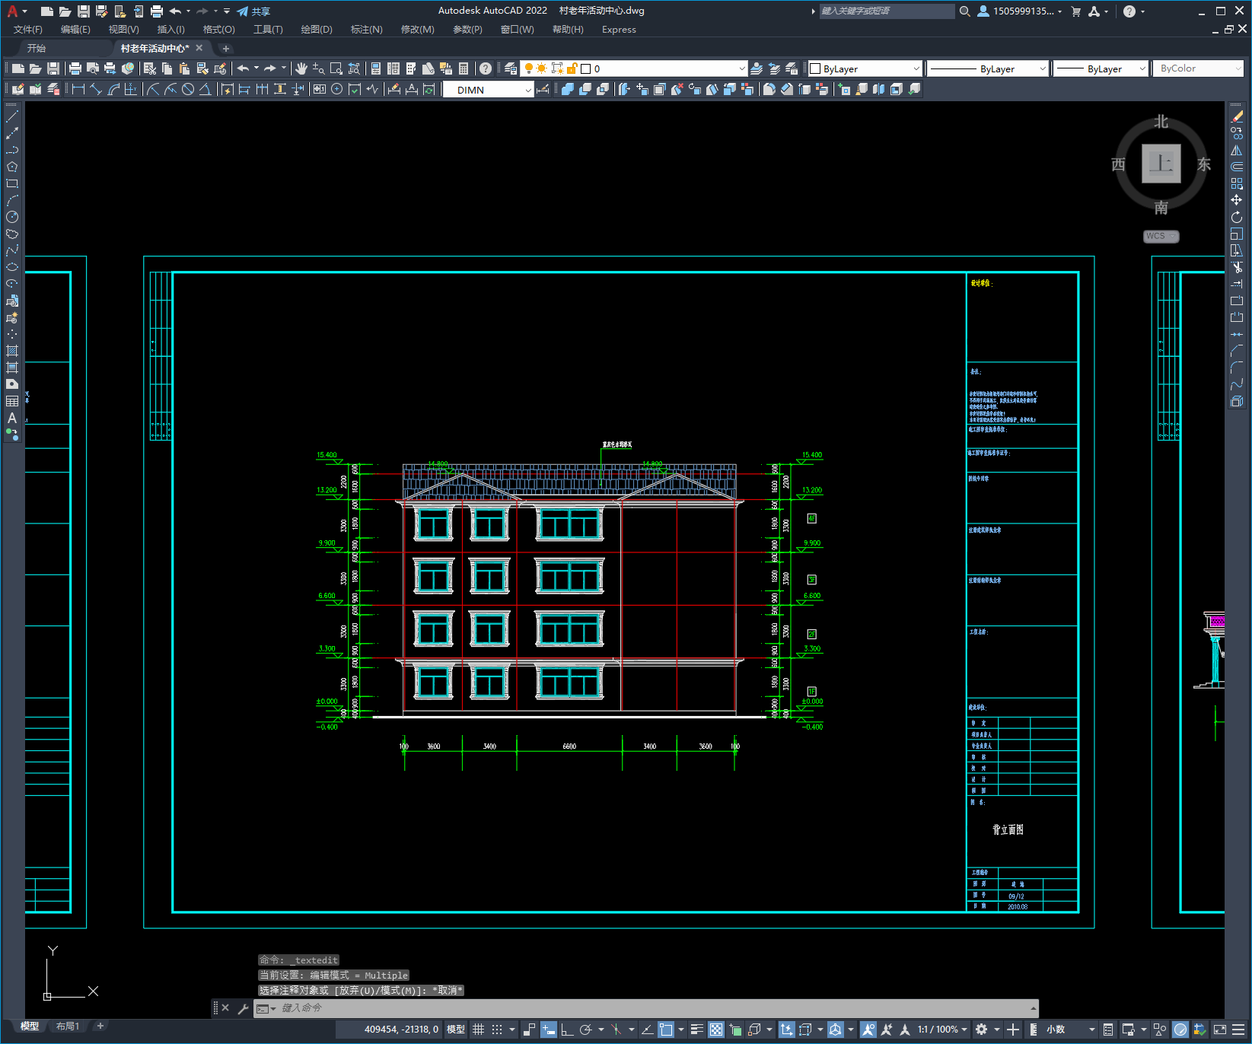Toggle snap mode in status bar

point(497,1030)
